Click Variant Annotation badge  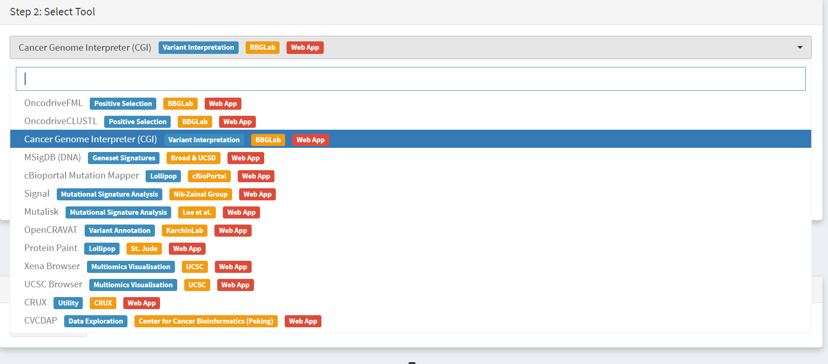[x=120, y=231]
